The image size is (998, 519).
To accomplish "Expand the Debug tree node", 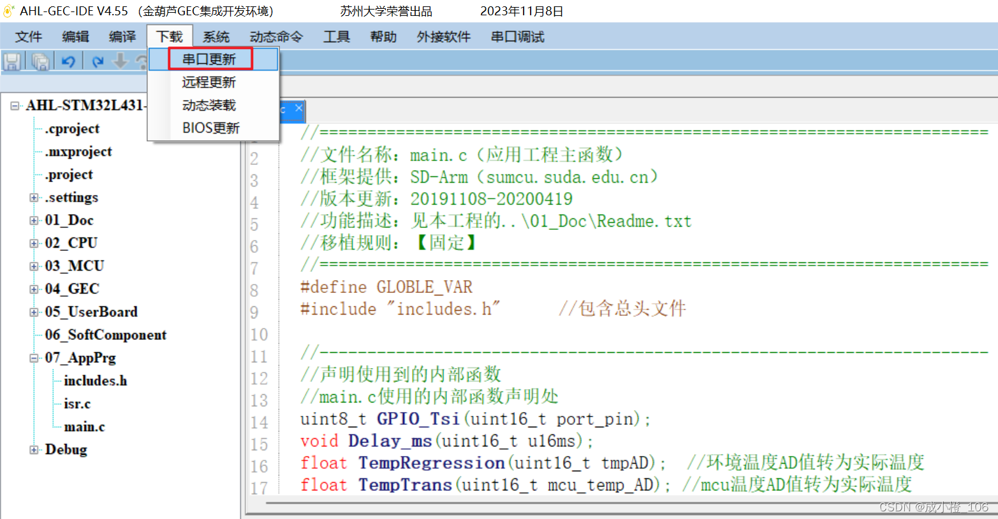I will [33, 450].
